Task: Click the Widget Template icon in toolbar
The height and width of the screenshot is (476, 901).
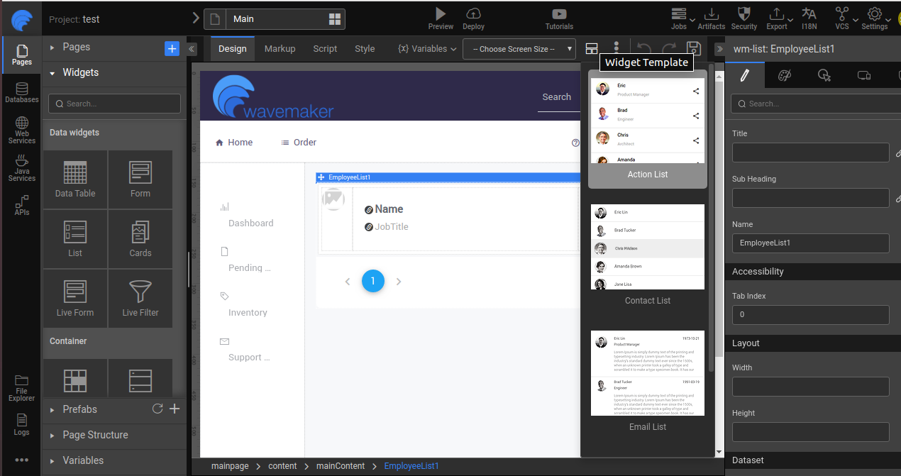Action: (x=592, y=48)
